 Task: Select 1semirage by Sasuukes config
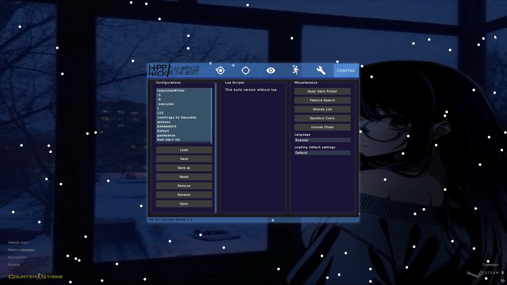click(183, 118)
